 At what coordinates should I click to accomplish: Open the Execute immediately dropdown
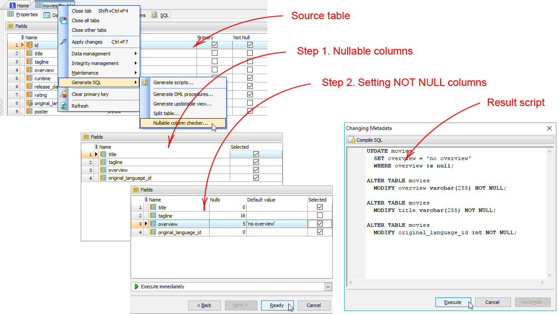pyautogui.click(x=328, y=287)
